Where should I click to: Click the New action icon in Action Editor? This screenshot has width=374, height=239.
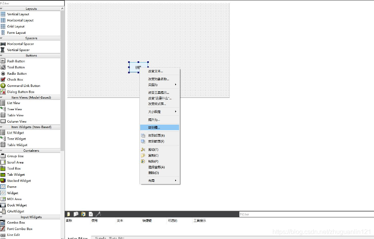pos(69,214)
